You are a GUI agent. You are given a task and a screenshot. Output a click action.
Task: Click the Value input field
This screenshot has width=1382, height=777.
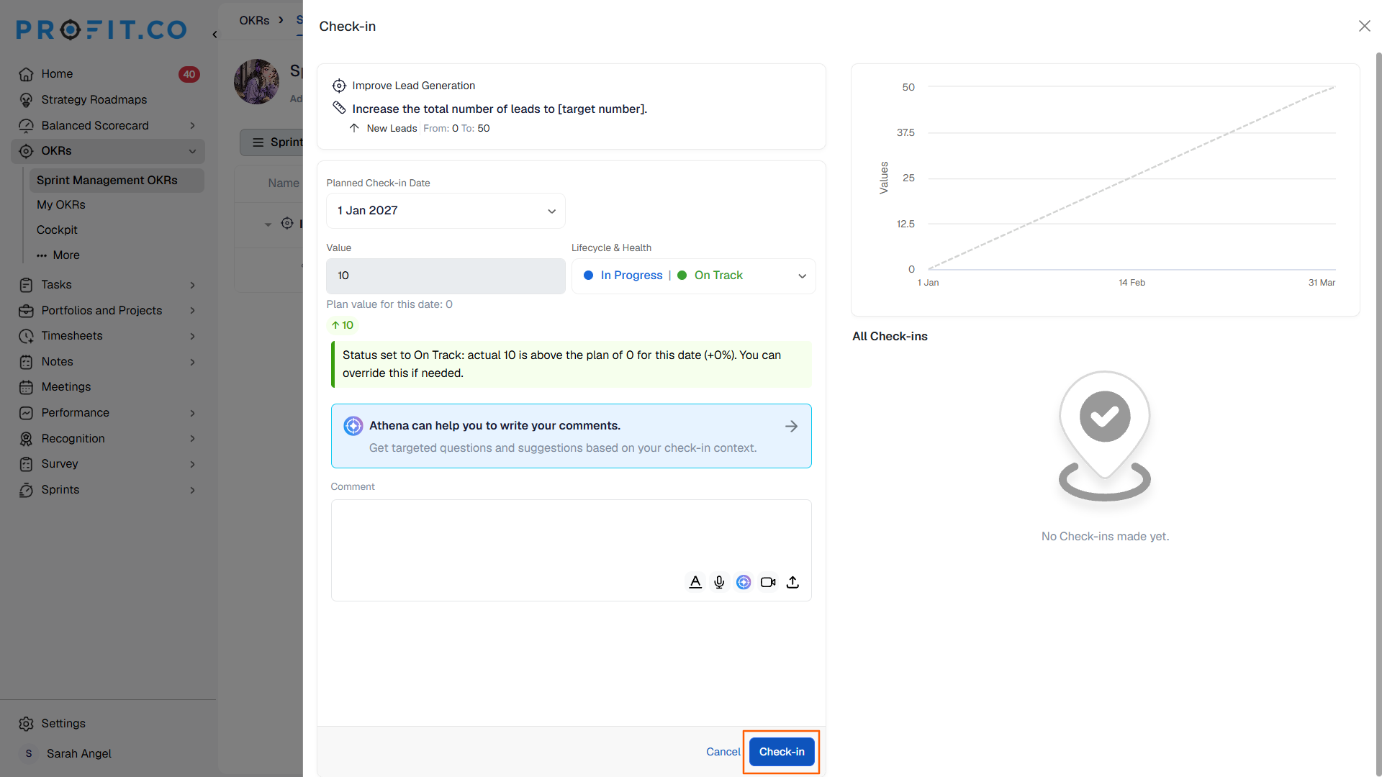(x=446, y=276)
